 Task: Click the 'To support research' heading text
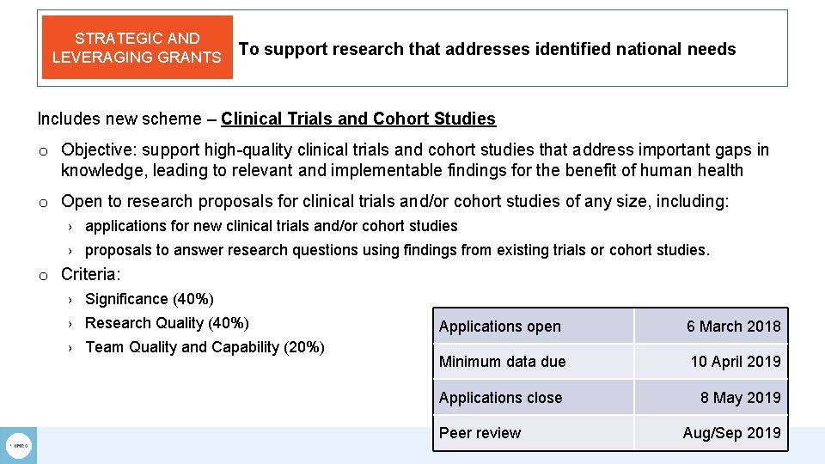[487, 49]
